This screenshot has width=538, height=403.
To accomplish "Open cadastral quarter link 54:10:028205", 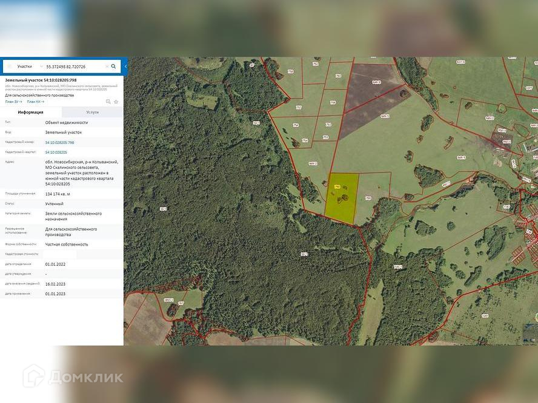I will tap(56, 152).
